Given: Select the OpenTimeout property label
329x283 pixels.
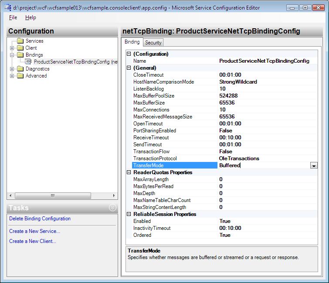Looking at the screenshot, I should tap(148, 124).
